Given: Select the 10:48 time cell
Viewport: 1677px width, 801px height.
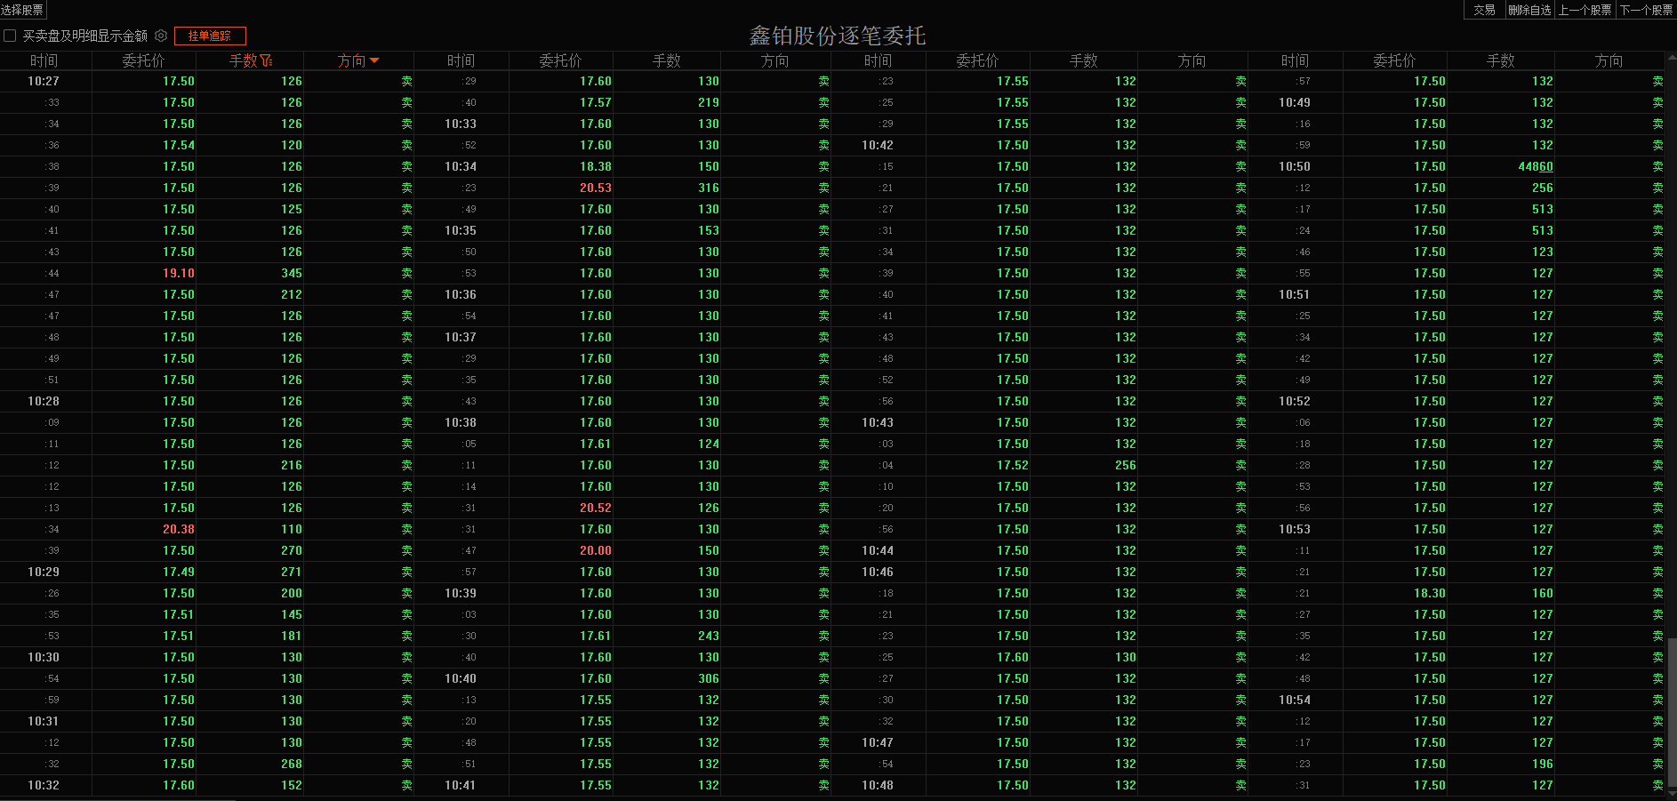Looking at the screenshot, I should pyautogui.click(x=878, y=785).
